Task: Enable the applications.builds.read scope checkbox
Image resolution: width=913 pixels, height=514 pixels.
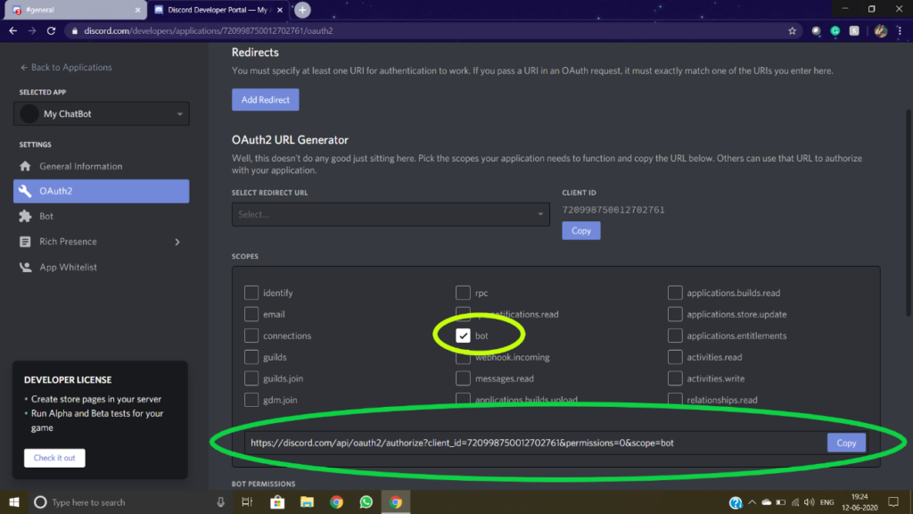Action: 675,293
